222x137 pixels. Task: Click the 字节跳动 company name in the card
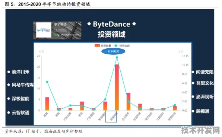click(60, 24)
